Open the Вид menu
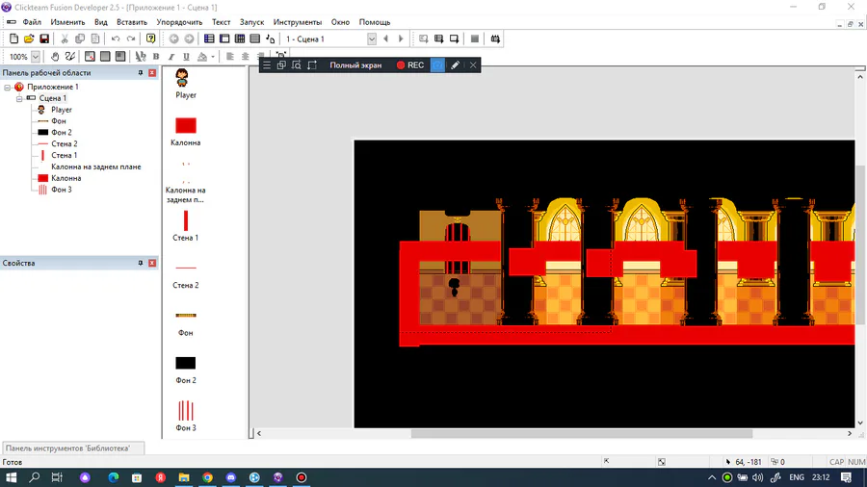 [x=100, y=22]
